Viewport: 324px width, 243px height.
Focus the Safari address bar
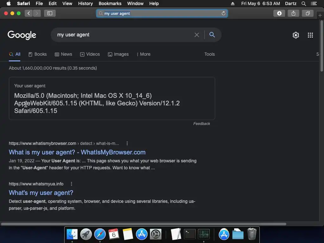tap(162, 13)
